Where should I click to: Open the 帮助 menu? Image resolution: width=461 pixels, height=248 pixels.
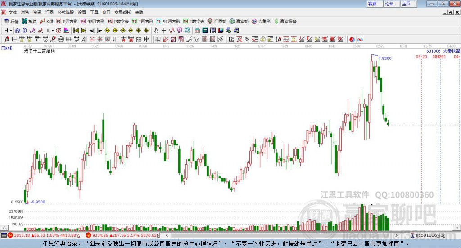[139, 12]
